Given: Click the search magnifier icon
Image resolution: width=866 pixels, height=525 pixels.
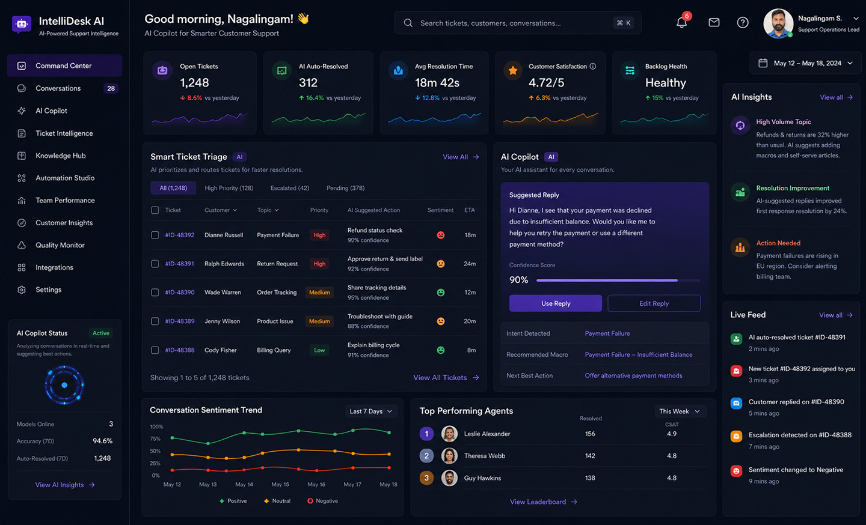Looking at the screenshot, I should (408, 23).
